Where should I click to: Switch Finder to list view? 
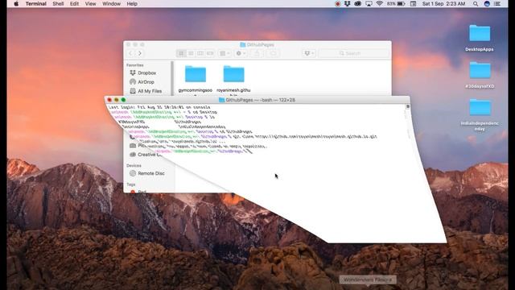tap(191, 53)
